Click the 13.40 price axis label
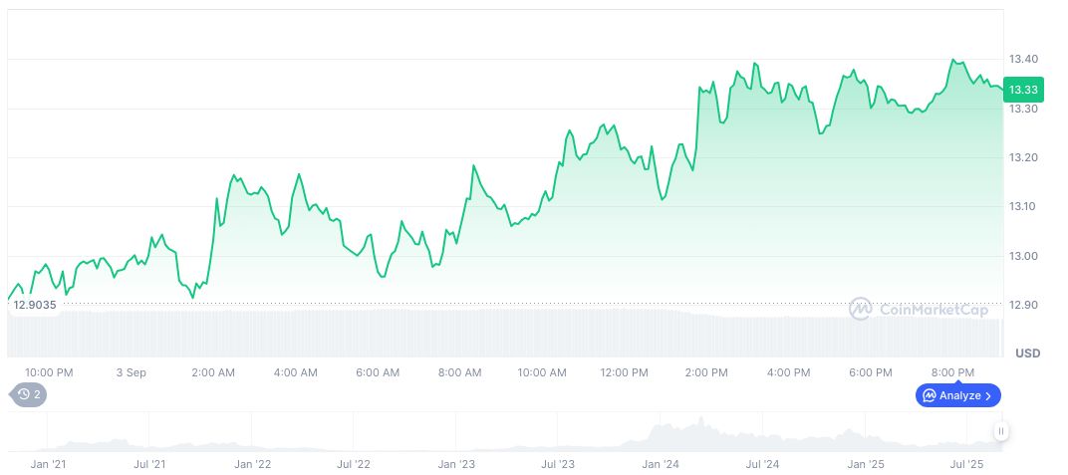The height and width of the screenshot is (475, 1068). [1023, 60]
